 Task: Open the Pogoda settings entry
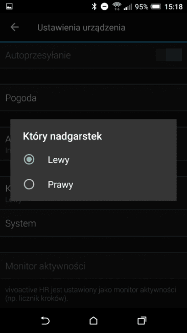click(93, 98)
